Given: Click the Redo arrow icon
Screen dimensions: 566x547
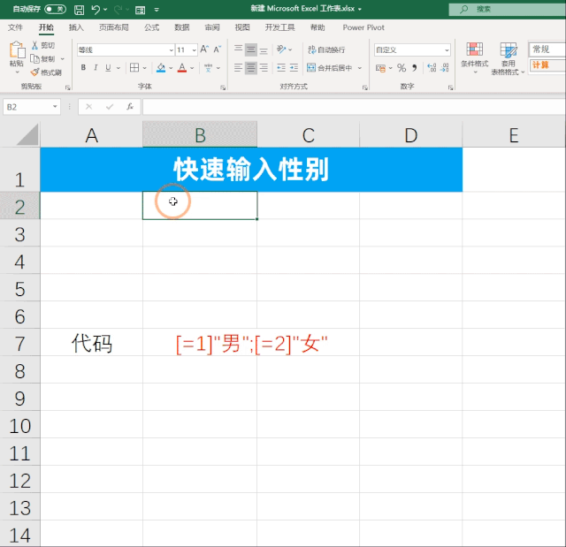Looking at the screenshot, I should tap(118, 10).
